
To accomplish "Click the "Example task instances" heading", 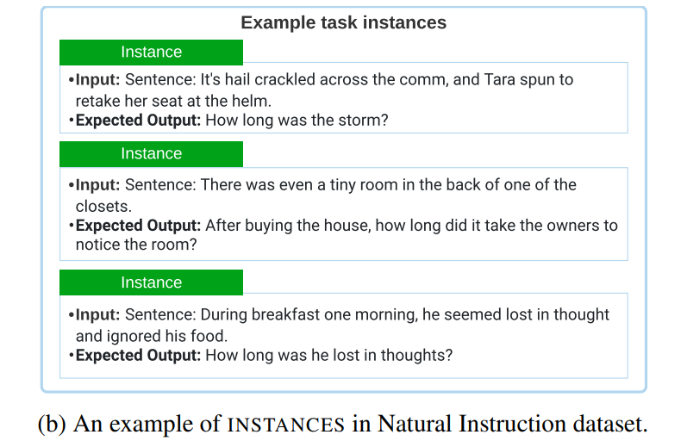I will click(343, 22).
